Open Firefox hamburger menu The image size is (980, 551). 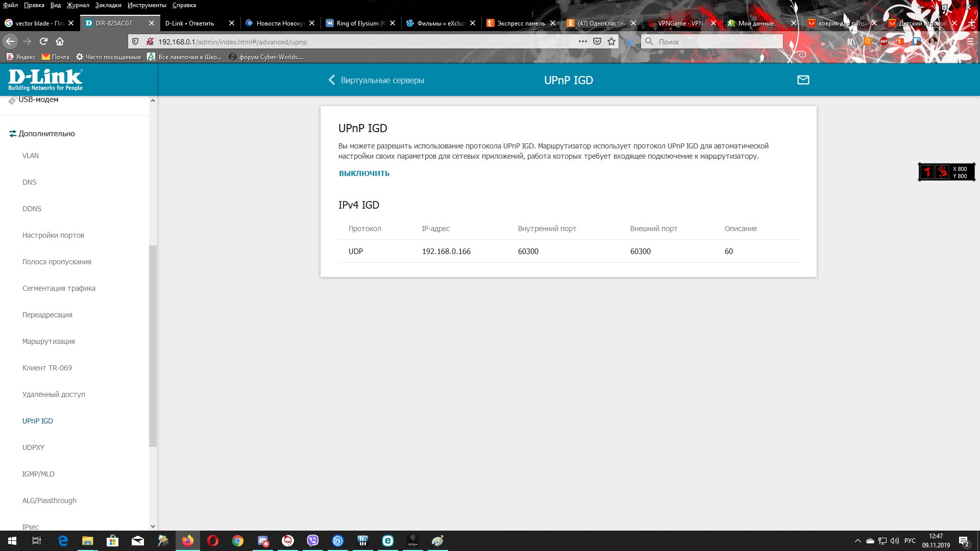[970, 41]
